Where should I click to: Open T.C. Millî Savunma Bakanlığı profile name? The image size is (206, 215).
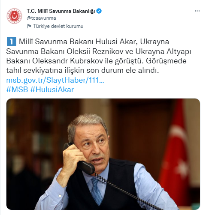click(61, 11)
